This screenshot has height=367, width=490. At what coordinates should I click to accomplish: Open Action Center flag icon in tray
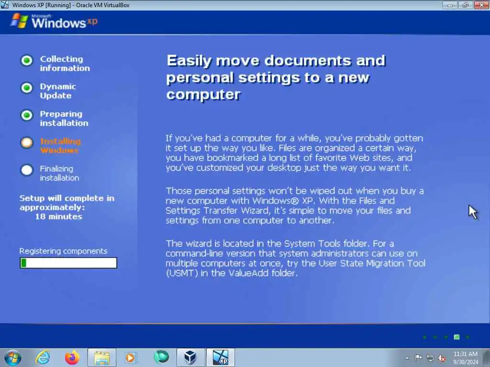(418, 358)
